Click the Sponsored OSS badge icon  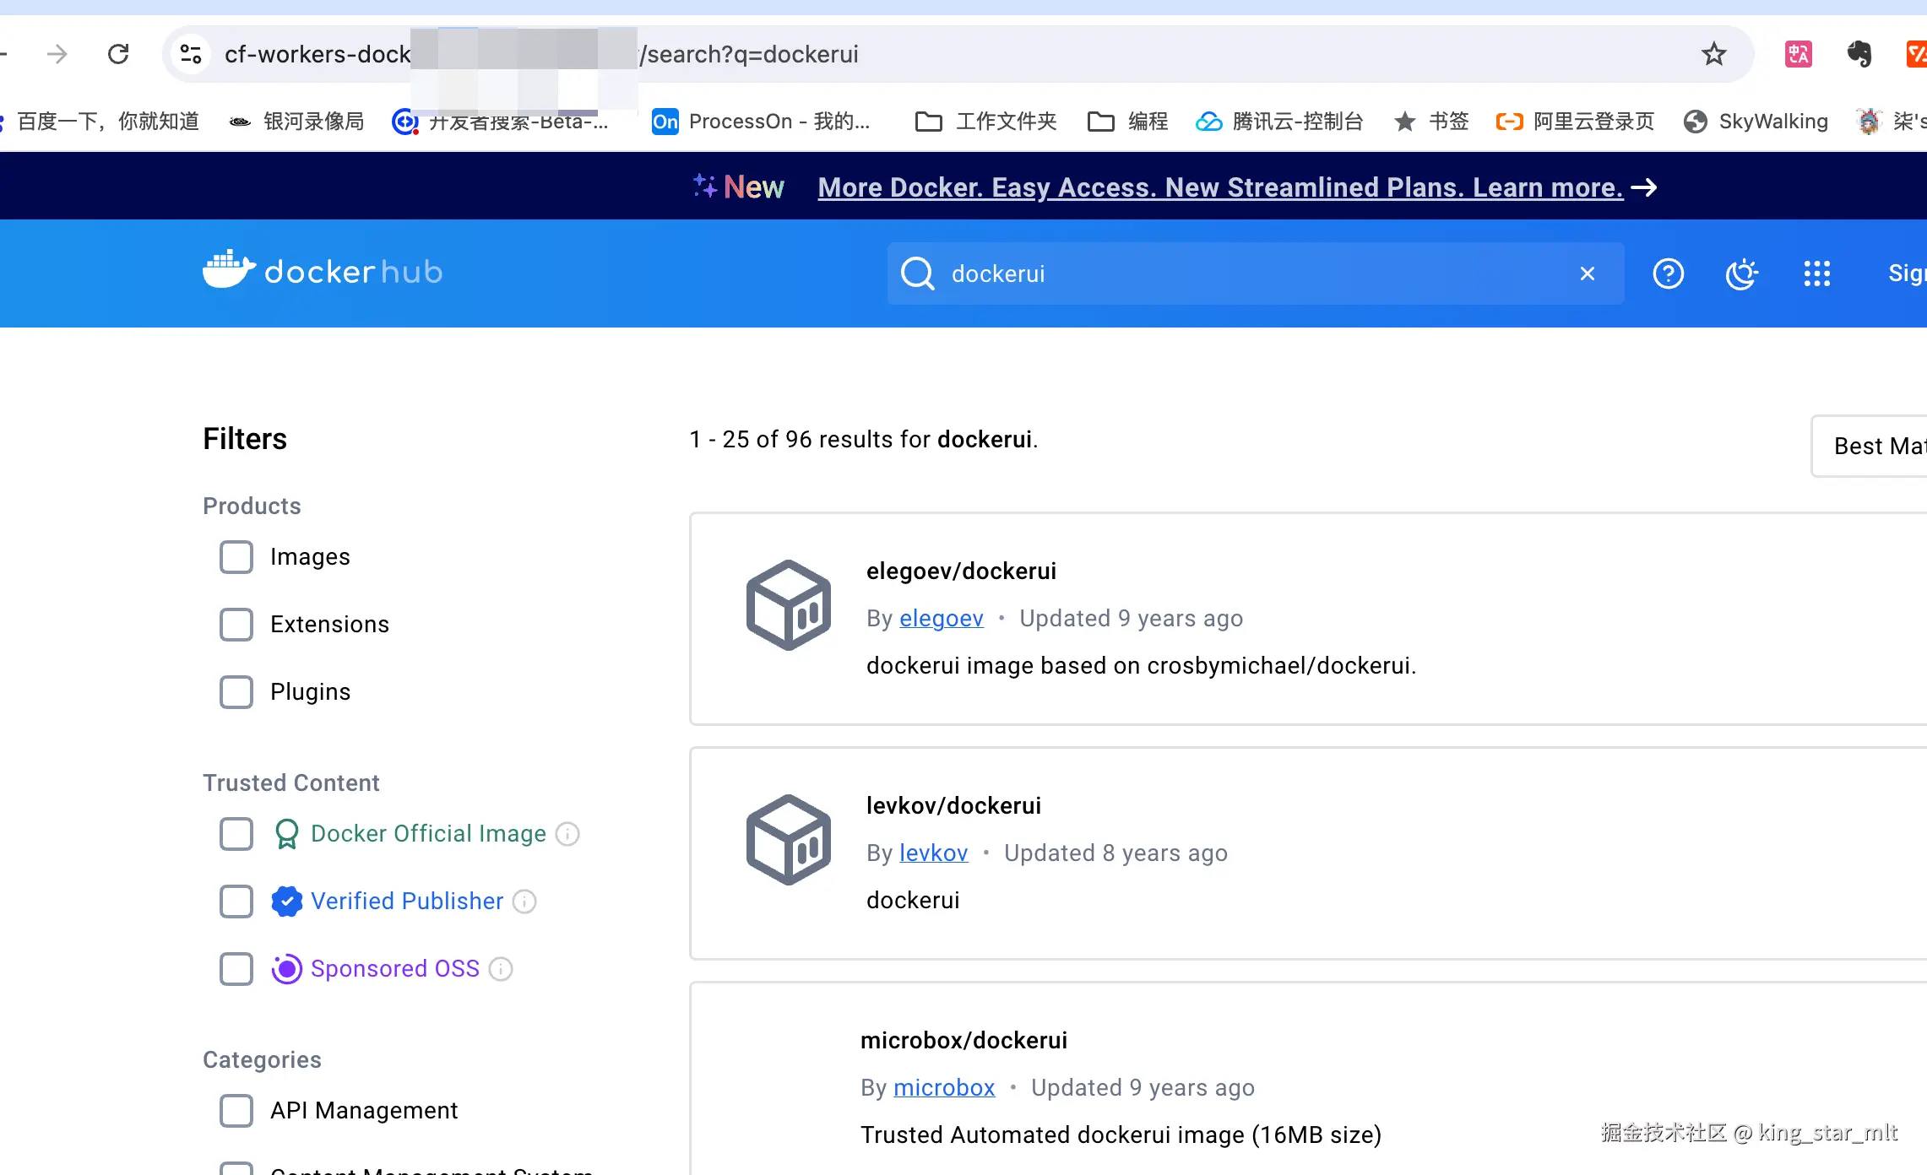coord(287,969)
